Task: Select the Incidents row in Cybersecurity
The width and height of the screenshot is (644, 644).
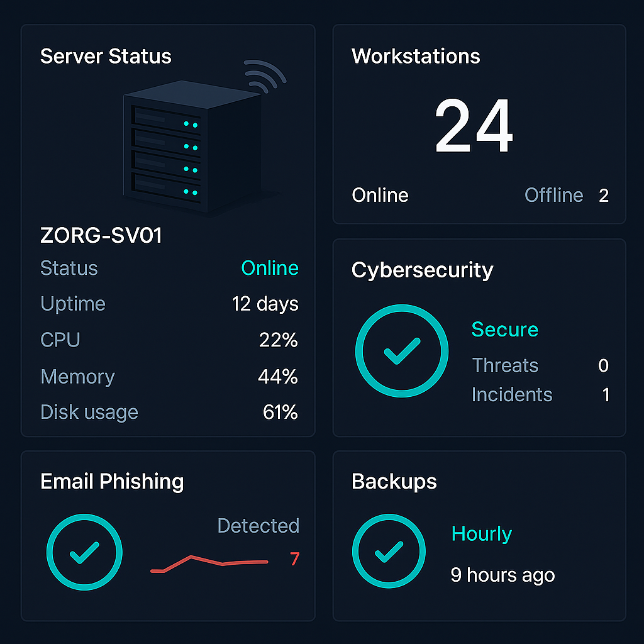Action: coord(540,395)
